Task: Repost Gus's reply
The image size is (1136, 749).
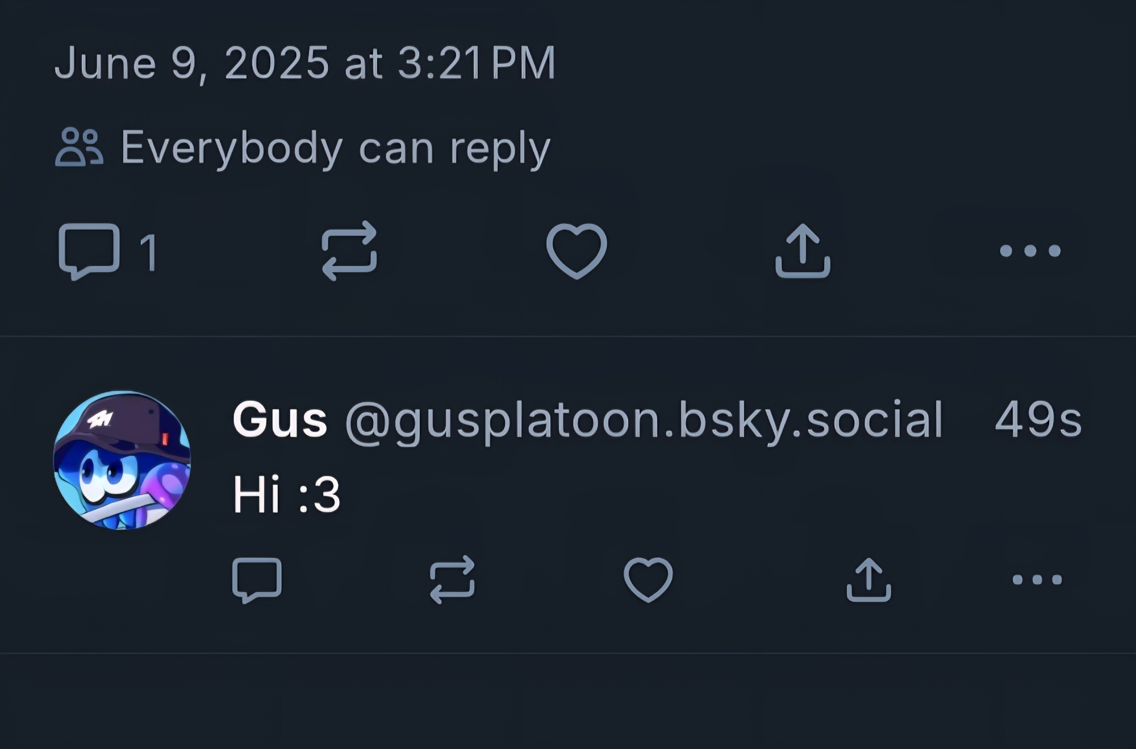Action: [452, 580]
